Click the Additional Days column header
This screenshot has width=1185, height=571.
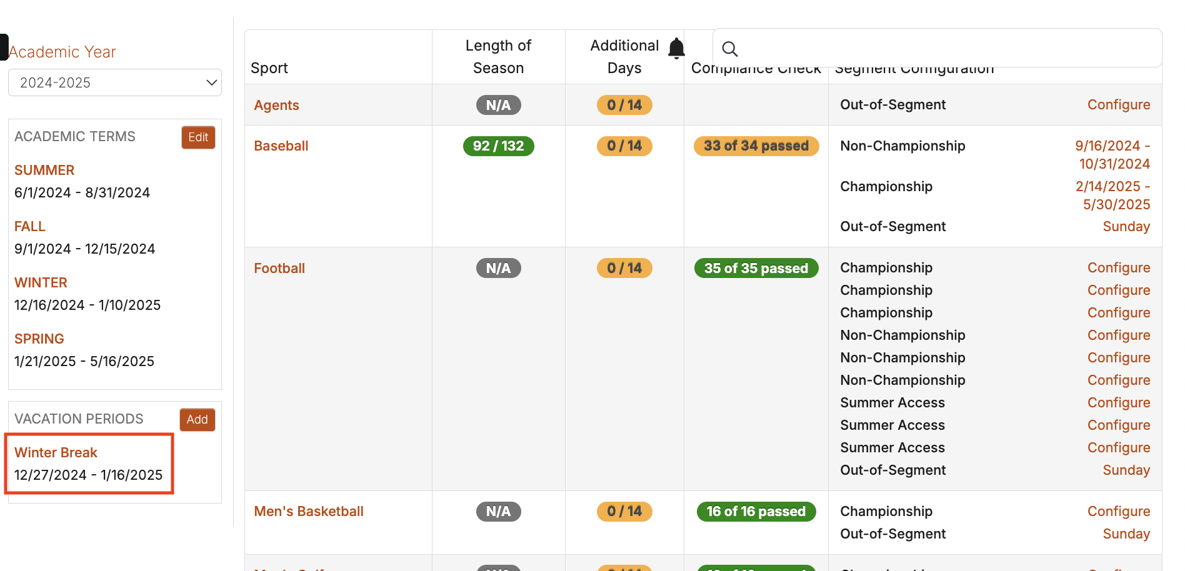[x=624, y=57]
